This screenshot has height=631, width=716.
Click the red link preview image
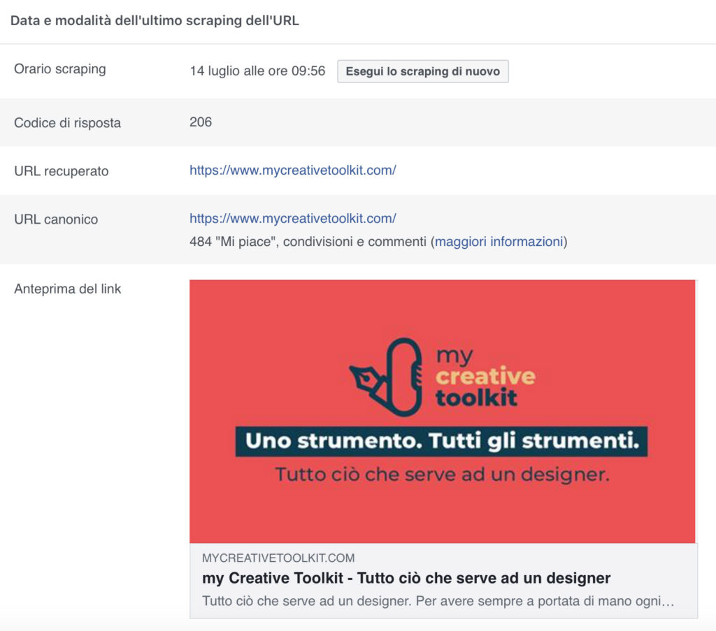point(443,411)
